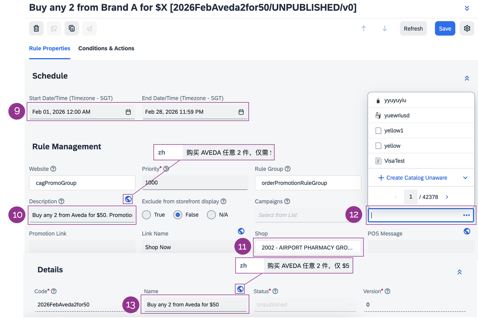478x318 pixels.
Task: Select the True radio button
Action: pos(146,215)
